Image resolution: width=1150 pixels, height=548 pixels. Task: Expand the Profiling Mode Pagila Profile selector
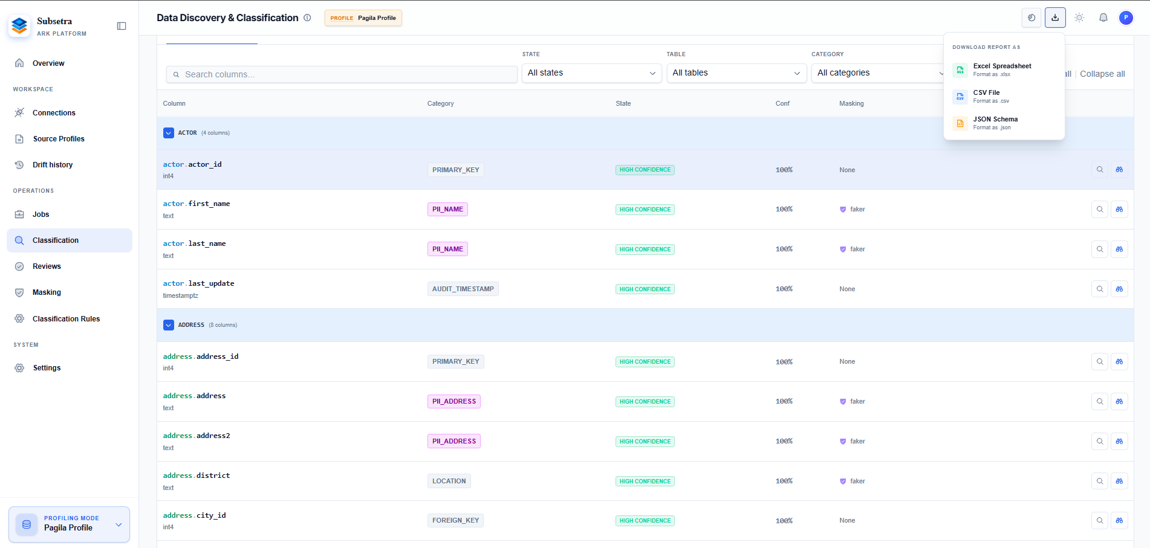tap(70, 524)
